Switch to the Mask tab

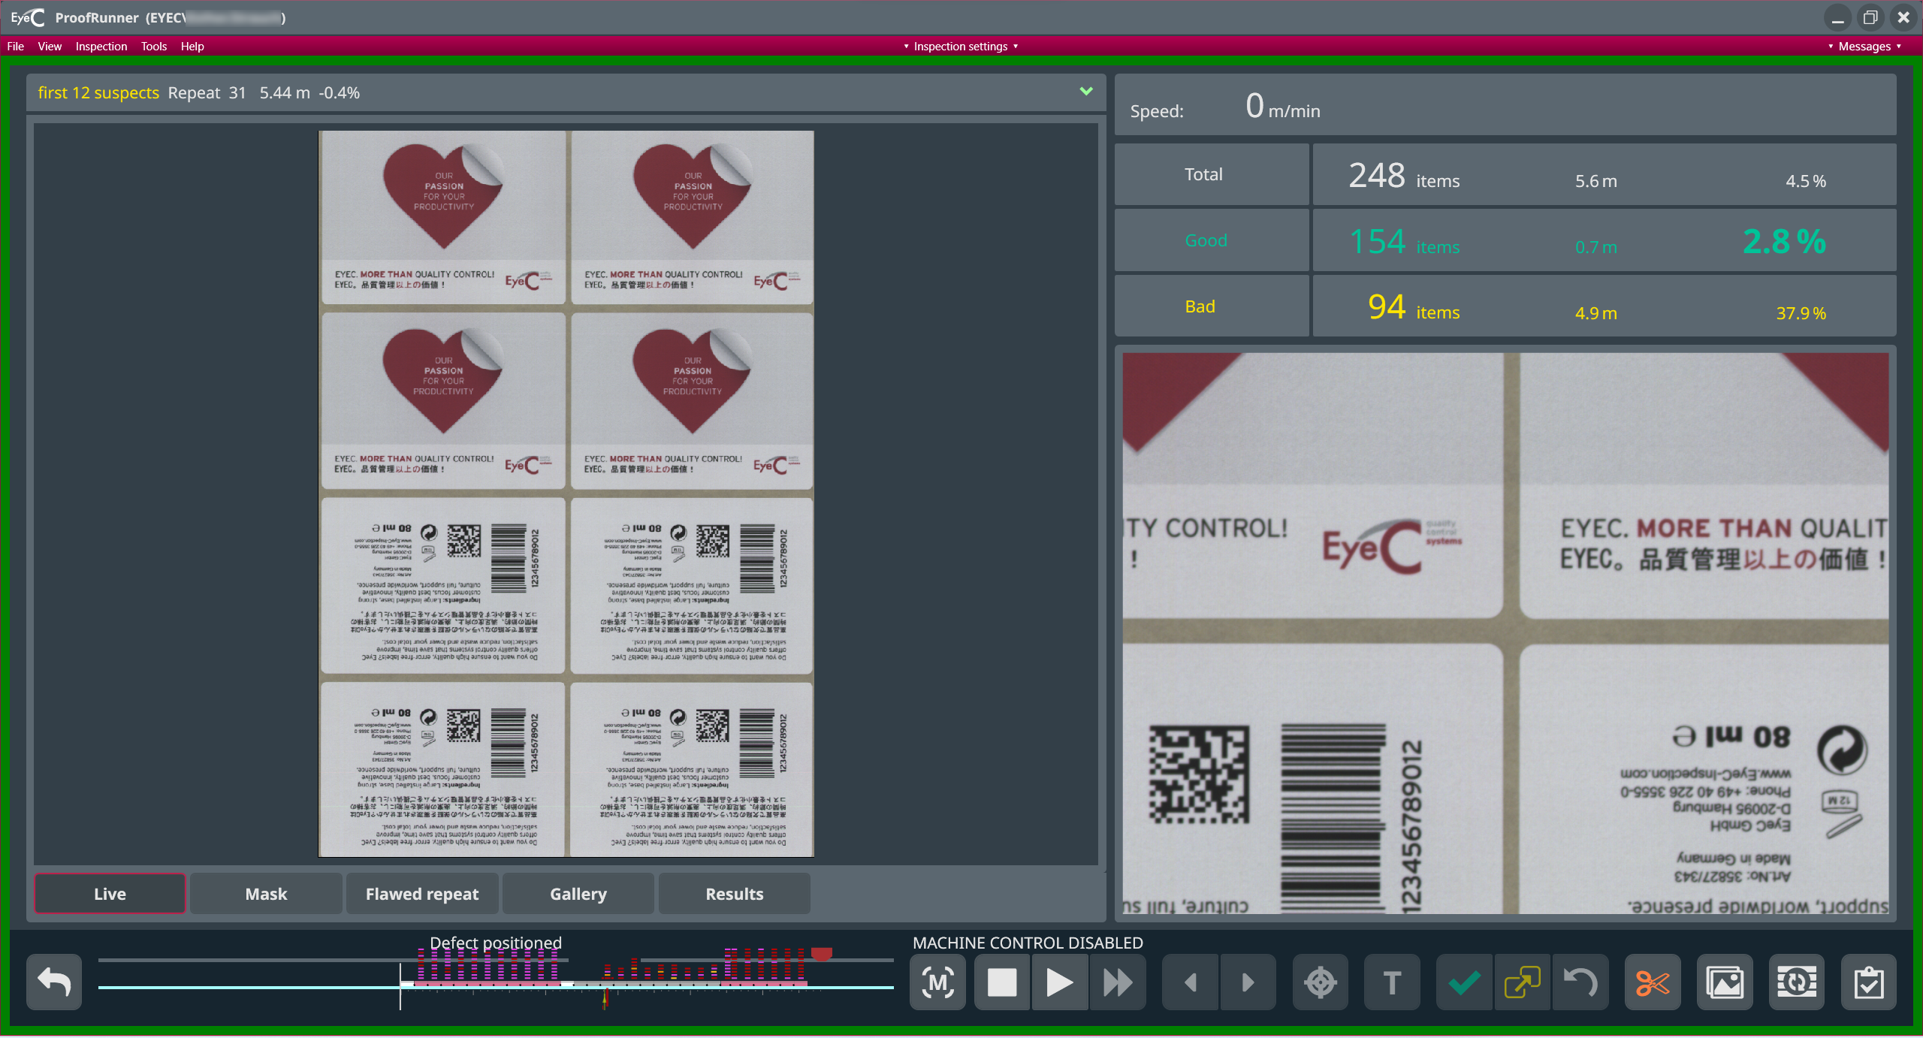266,894
